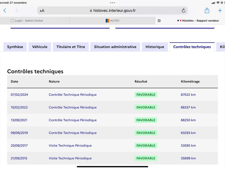Tap the Safari back arrow
225x169 pixels.
tap(5, 10)
